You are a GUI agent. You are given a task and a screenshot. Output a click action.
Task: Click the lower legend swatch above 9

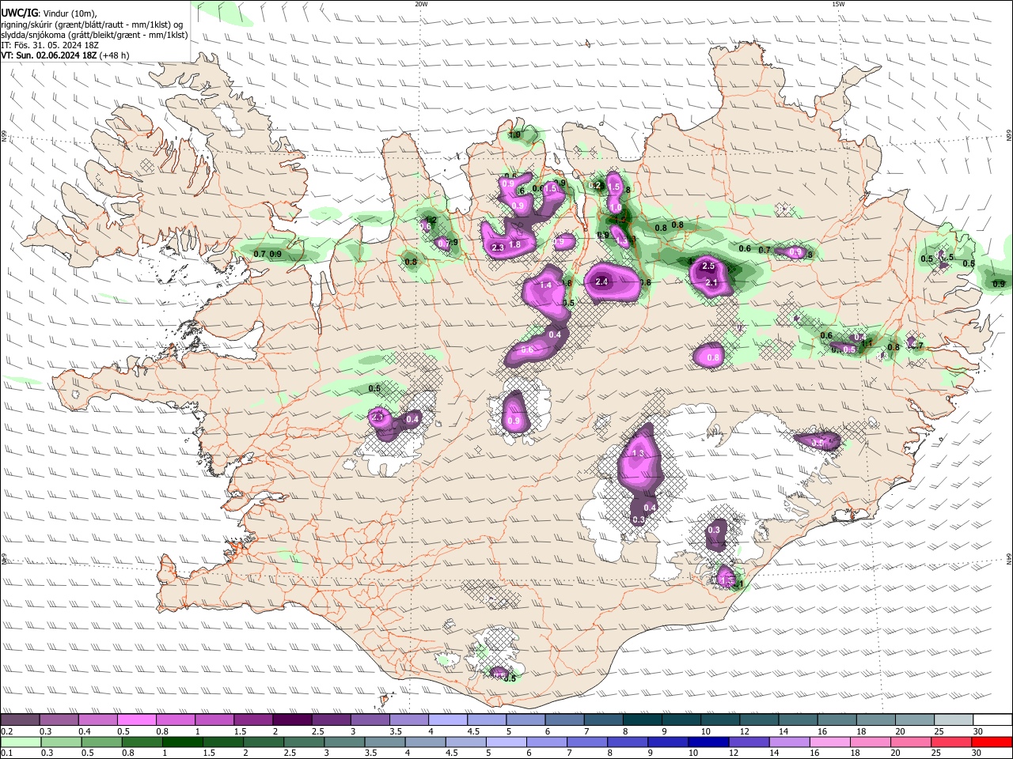[667, 742]
